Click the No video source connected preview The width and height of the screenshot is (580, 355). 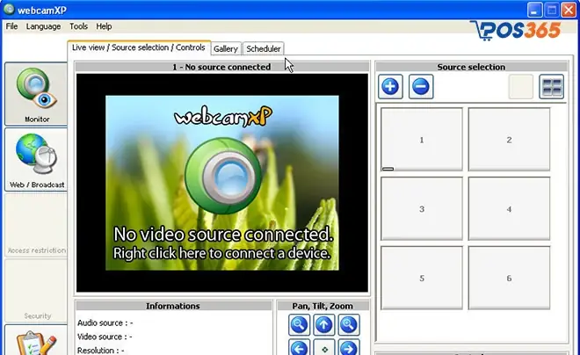tap(222, 183)
